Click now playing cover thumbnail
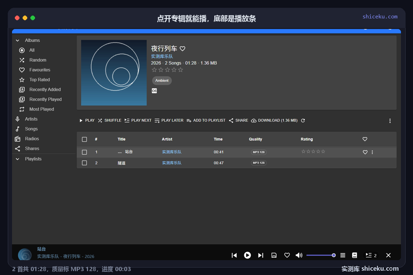 (x=25, y=254)
